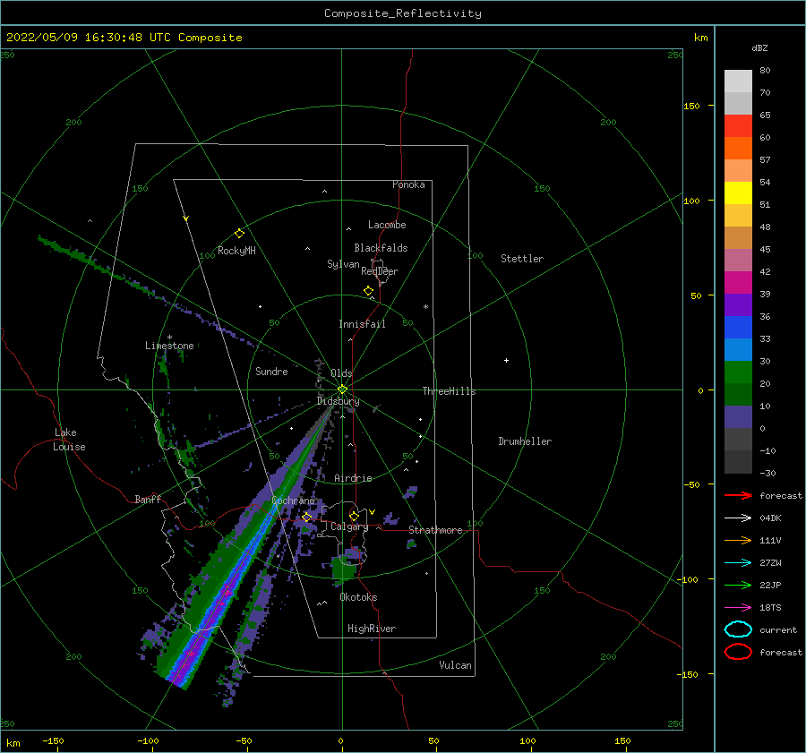
Task: Click the orange 111V arrow icon
Action: (738, 540)
